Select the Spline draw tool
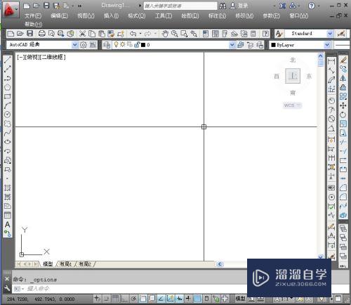The width and height of the screenshot is (351, 305). pos(8,133)
